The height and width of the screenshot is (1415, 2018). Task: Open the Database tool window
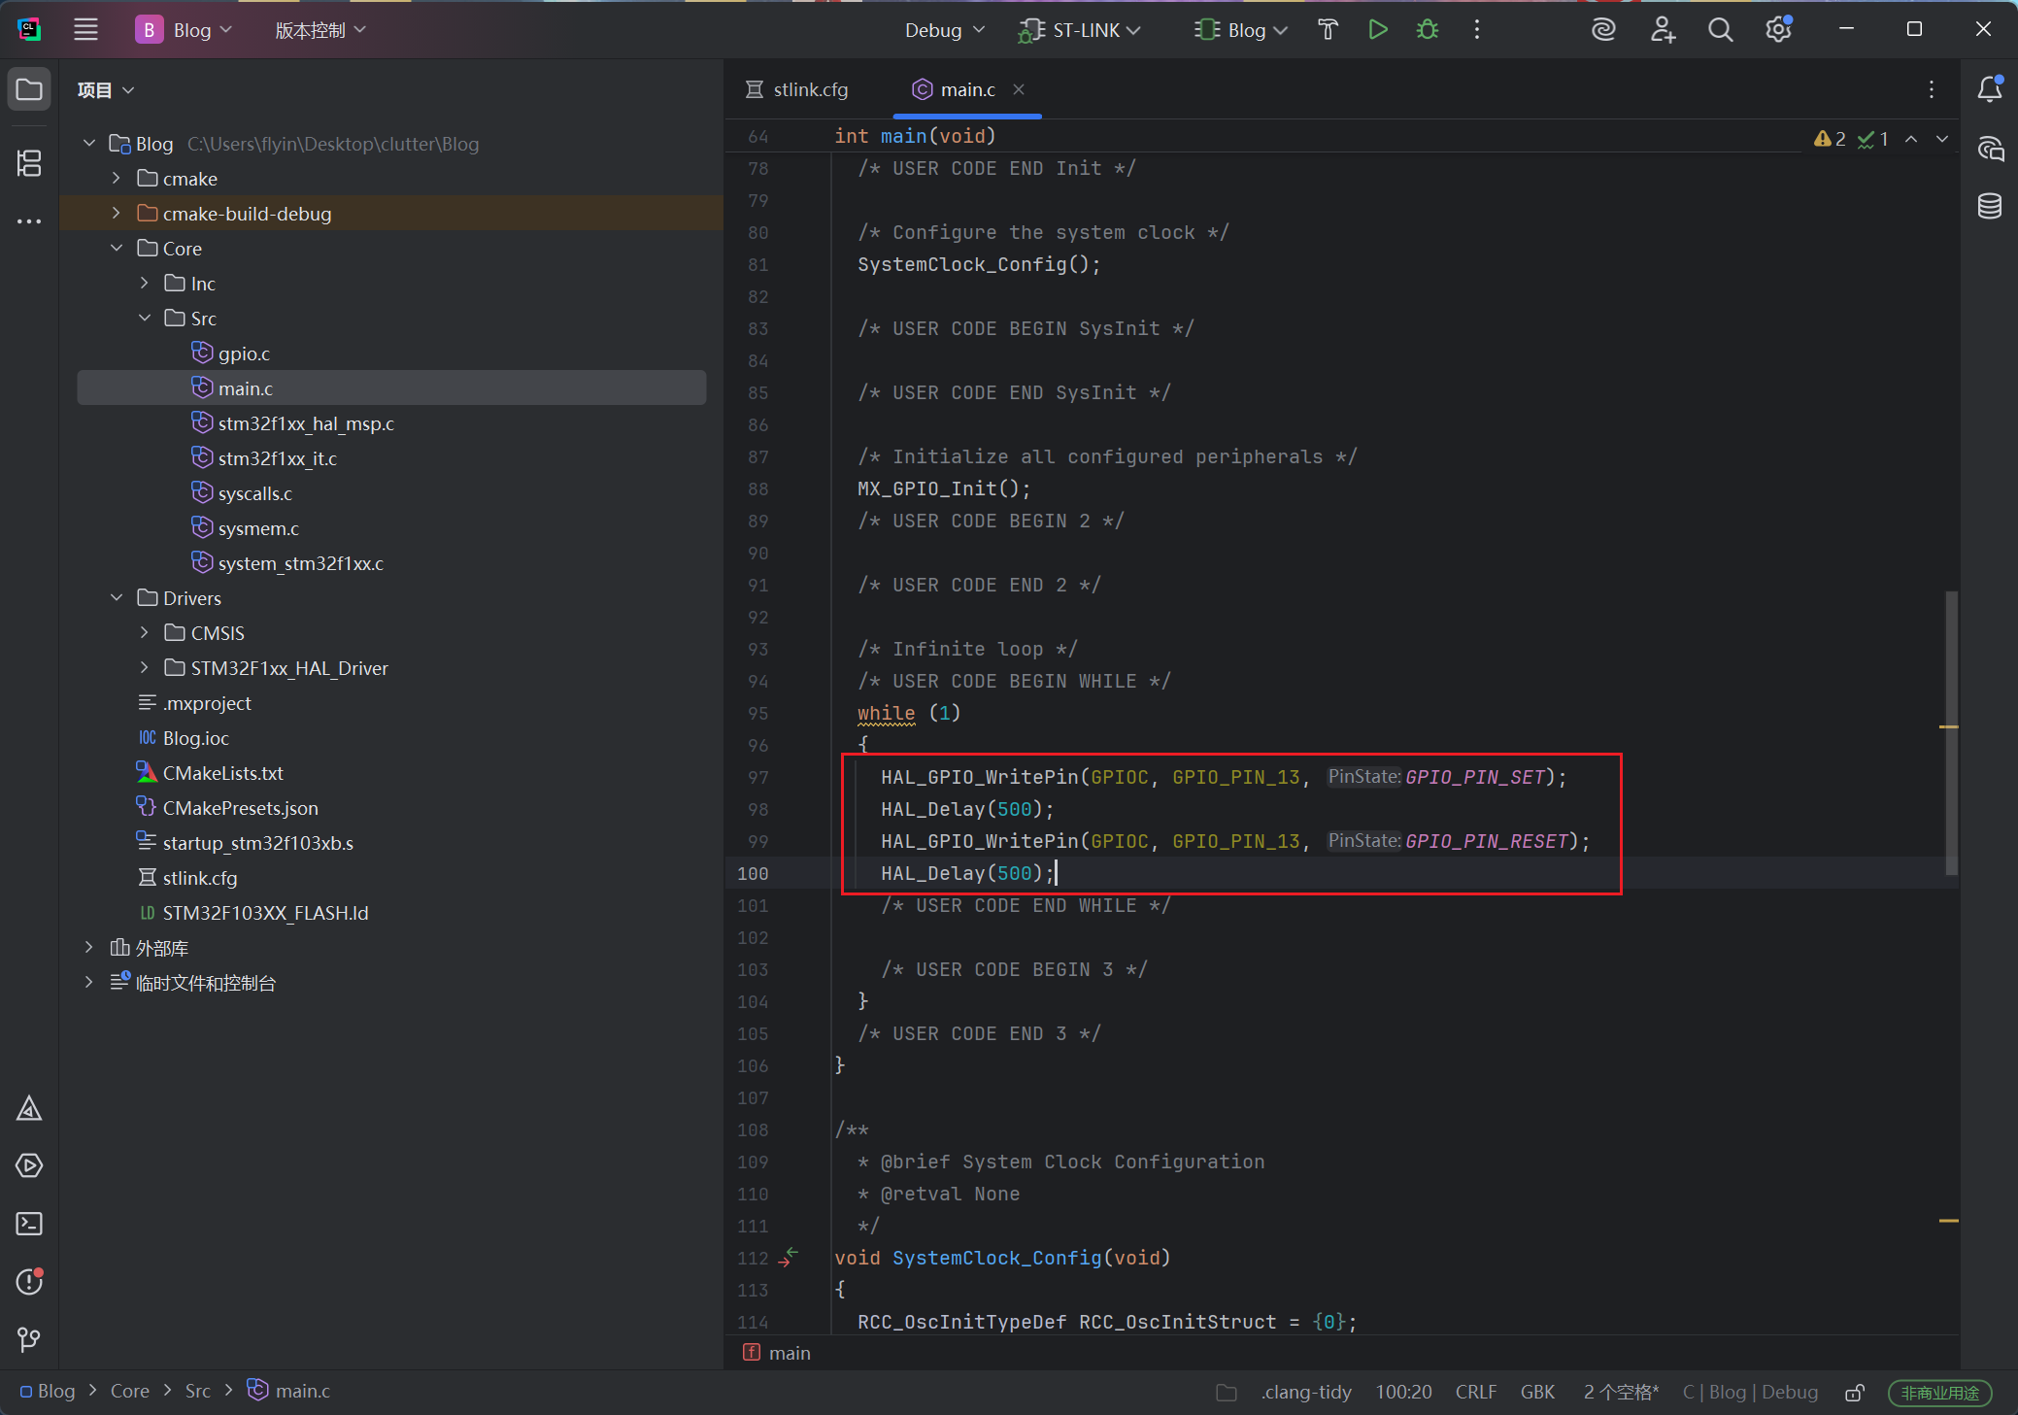click(1989, 206)
